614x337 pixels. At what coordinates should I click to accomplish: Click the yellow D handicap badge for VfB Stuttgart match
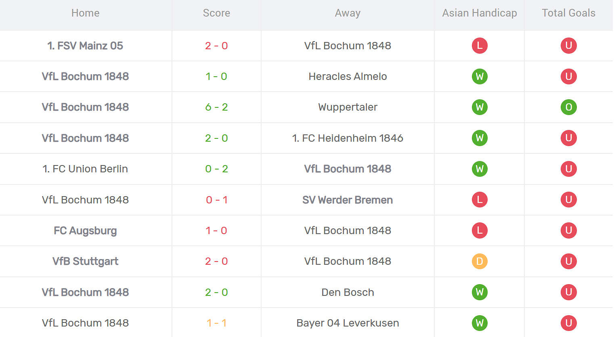point(480,261)
